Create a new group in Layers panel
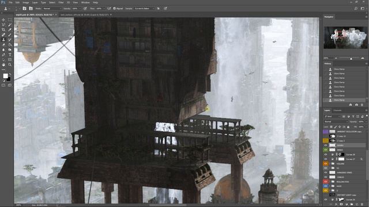The height and width of the screenshot is (207, 369). pos(352,204)
